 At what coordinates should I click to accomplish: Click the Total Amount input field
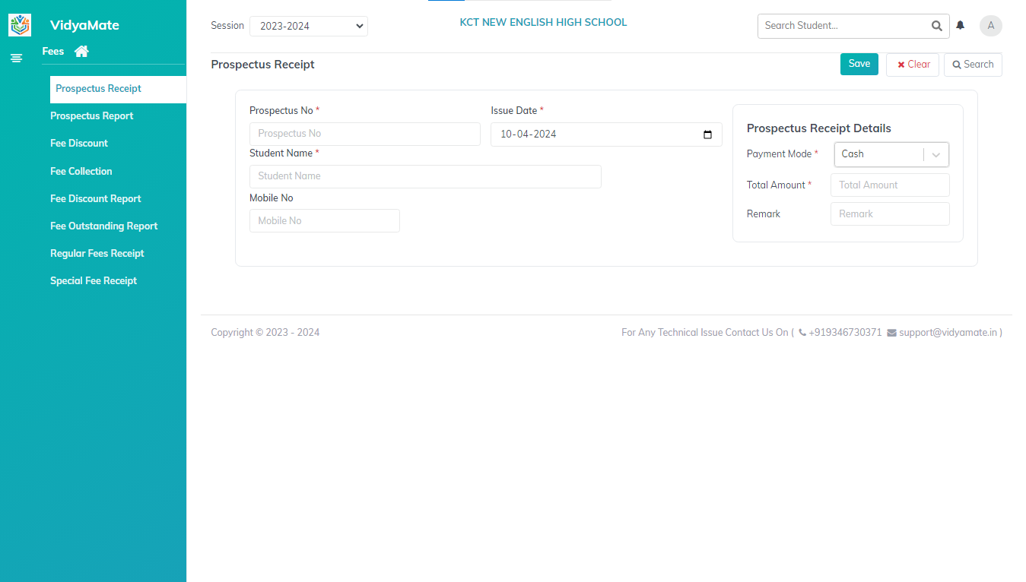point(889,185)
